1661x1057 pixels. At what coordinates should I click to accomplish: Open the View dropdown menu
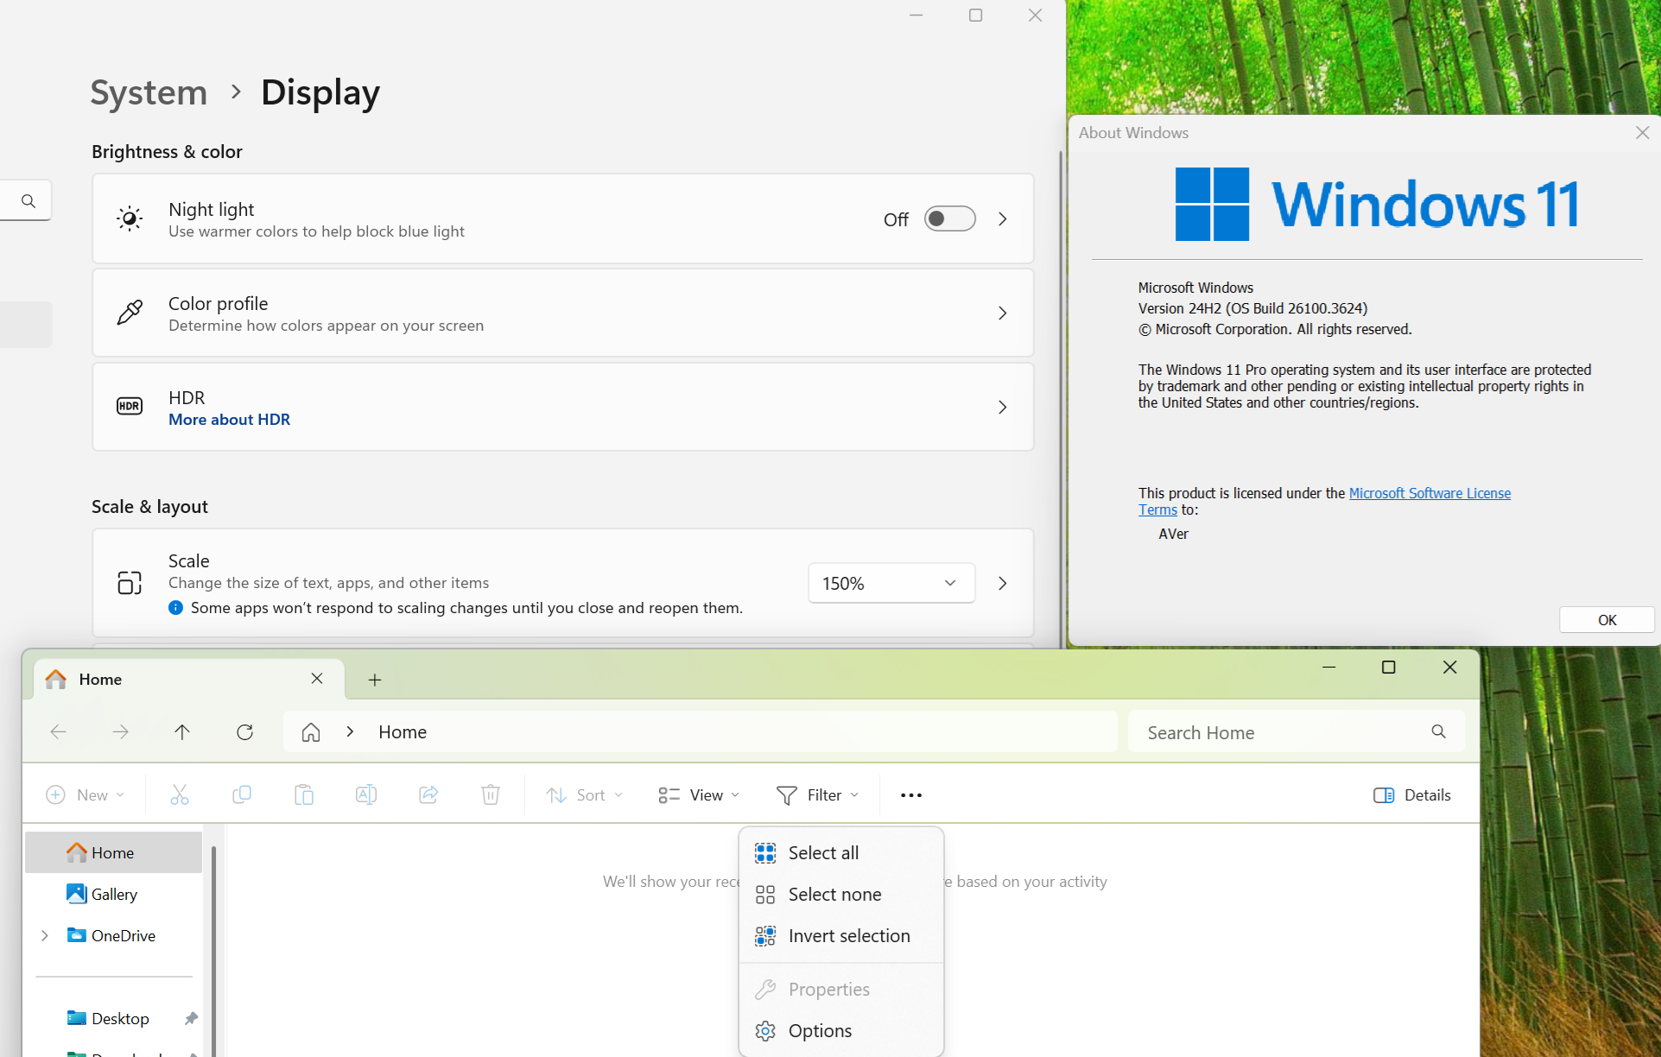tap(699, 794)
